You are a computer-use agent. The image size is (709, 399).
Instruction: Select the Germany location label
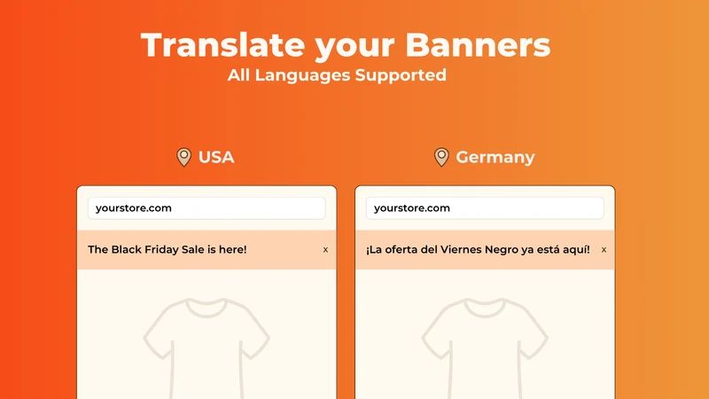tap(495, 158)
